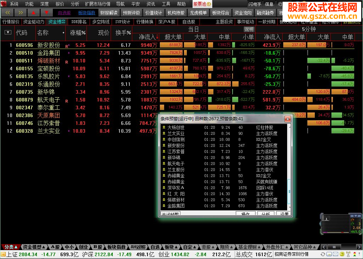Click the 说明 button in header
363x259 pixels.
(249, 29)
